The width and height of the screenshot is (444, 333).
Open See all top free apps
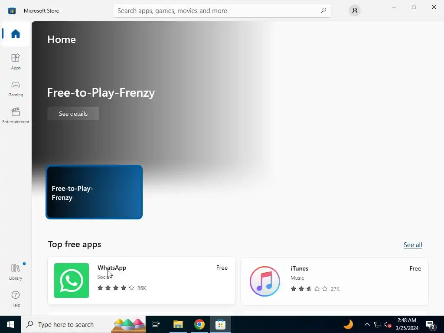pos(413,245)
